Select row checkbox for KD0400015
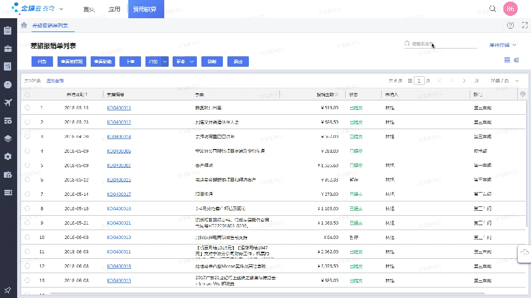Screen dimensions: 531x298 (x=28, y=179)
